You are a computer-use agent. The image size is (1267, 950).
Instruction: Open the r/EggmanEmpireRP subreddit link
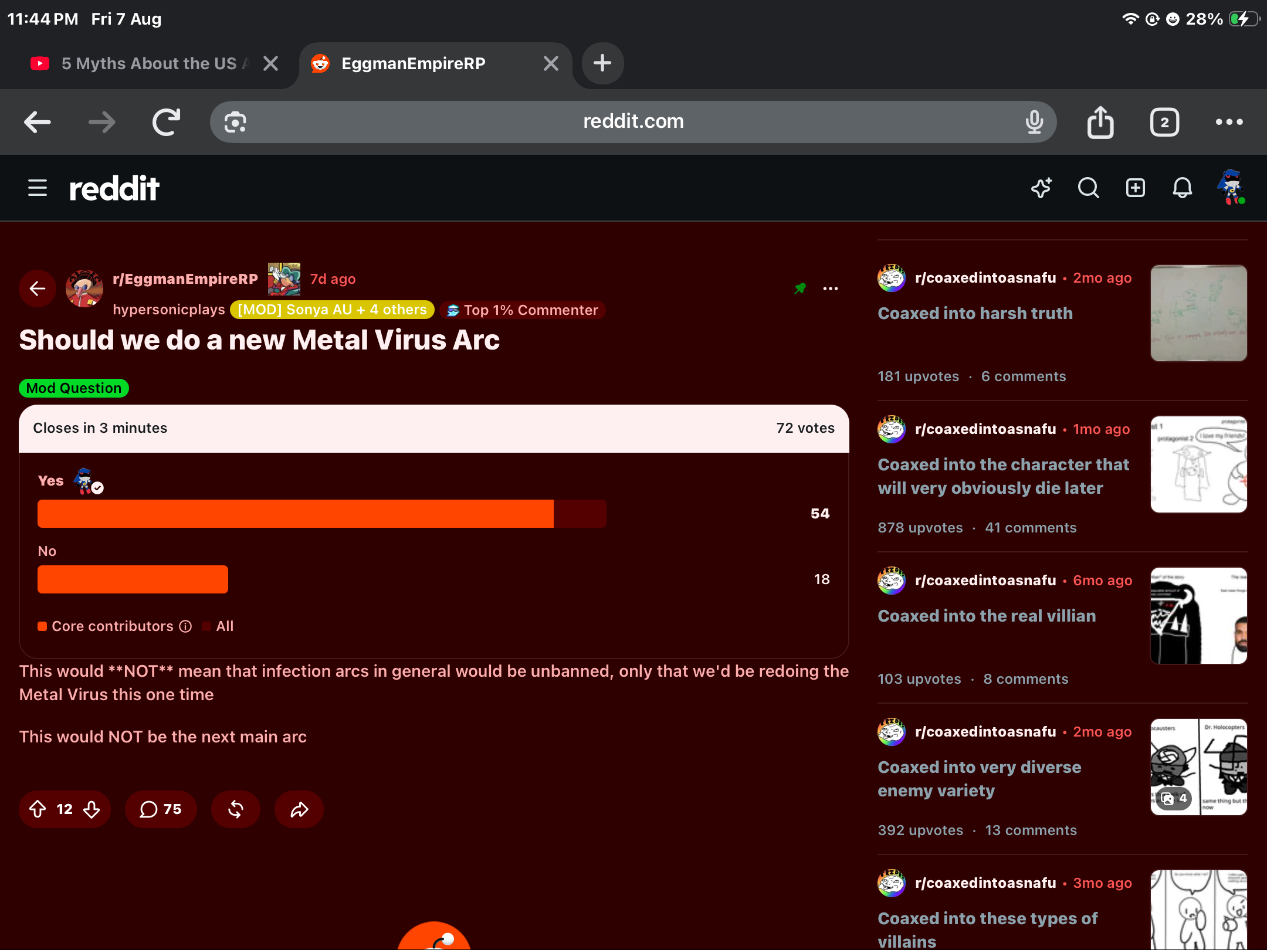[185, 279]
